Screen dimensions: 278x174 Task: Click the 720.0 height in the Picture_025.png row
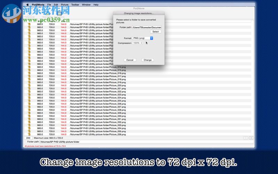click(x=52, y=101)
